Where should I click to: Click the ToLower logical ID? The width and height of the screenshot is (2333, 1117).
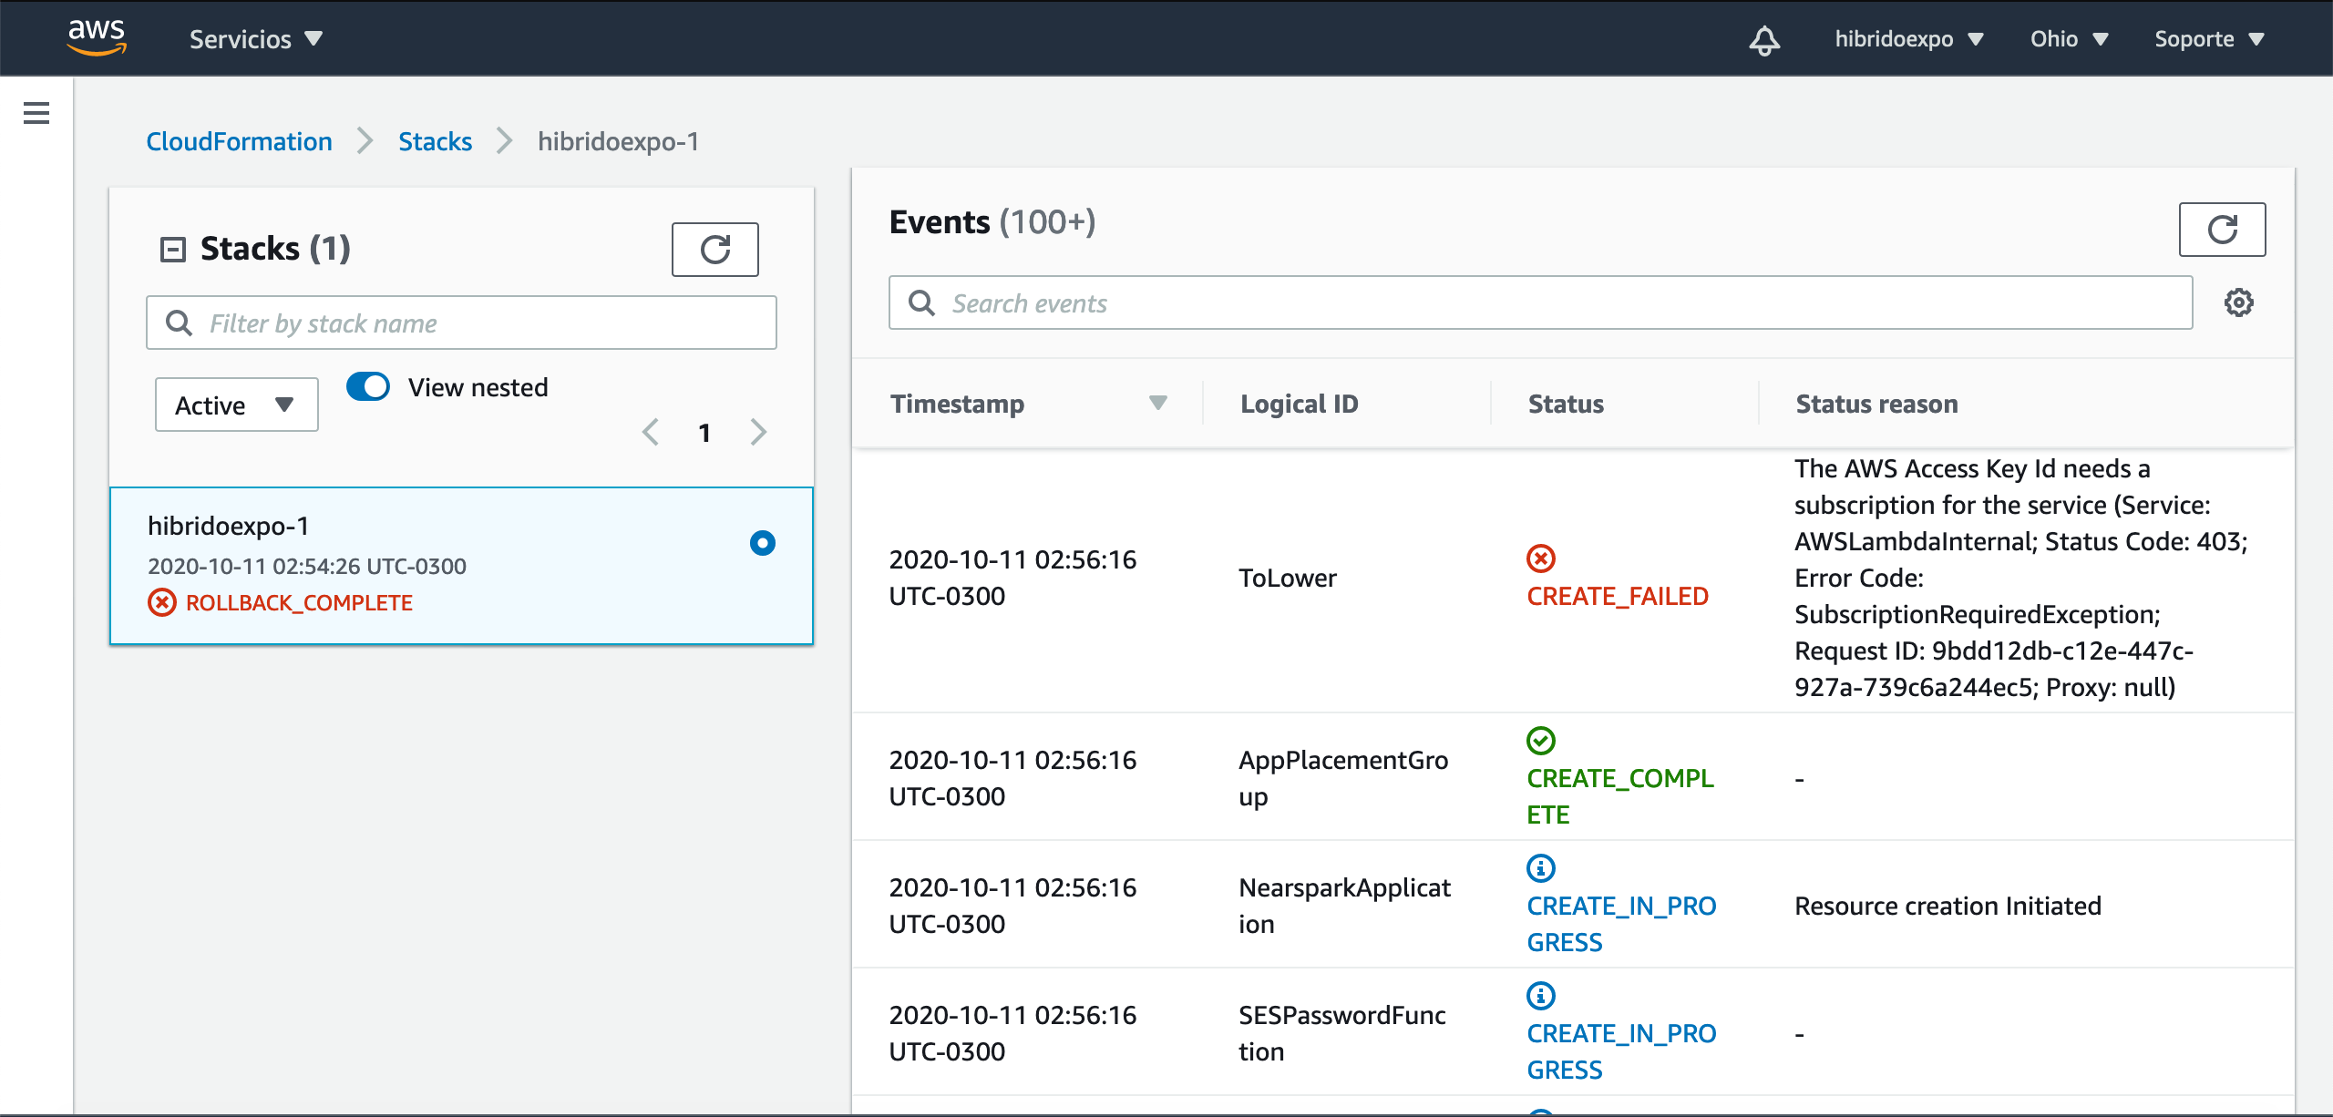(1287, 578)
